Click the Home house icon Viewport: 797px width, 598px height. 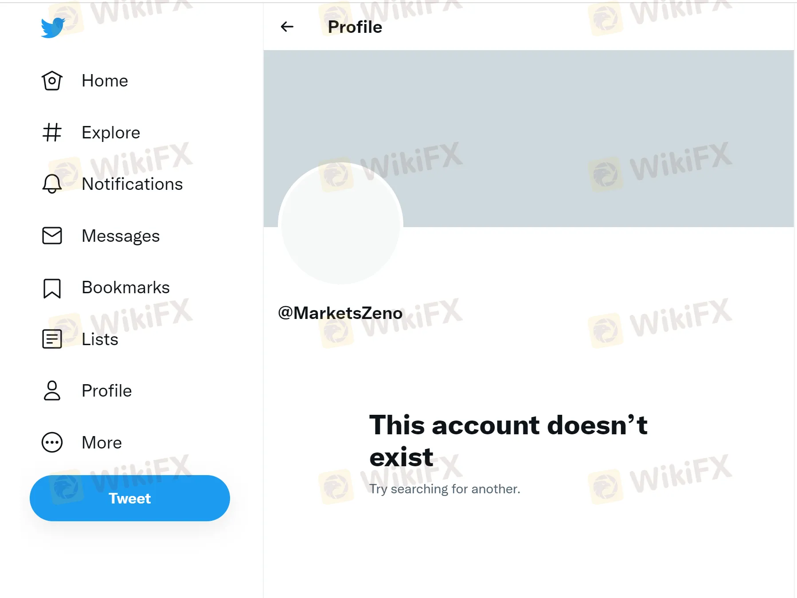(52, 81)
